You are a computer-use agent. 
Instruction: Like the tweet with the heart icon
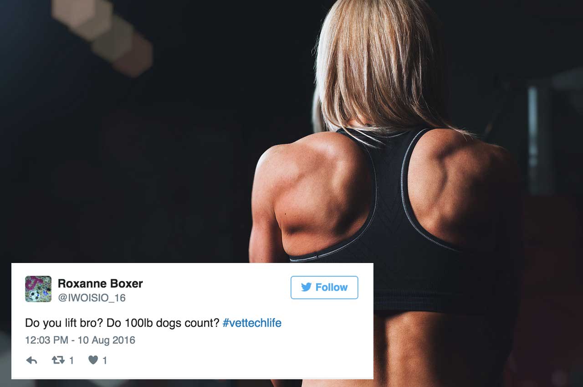click(93, 360)
